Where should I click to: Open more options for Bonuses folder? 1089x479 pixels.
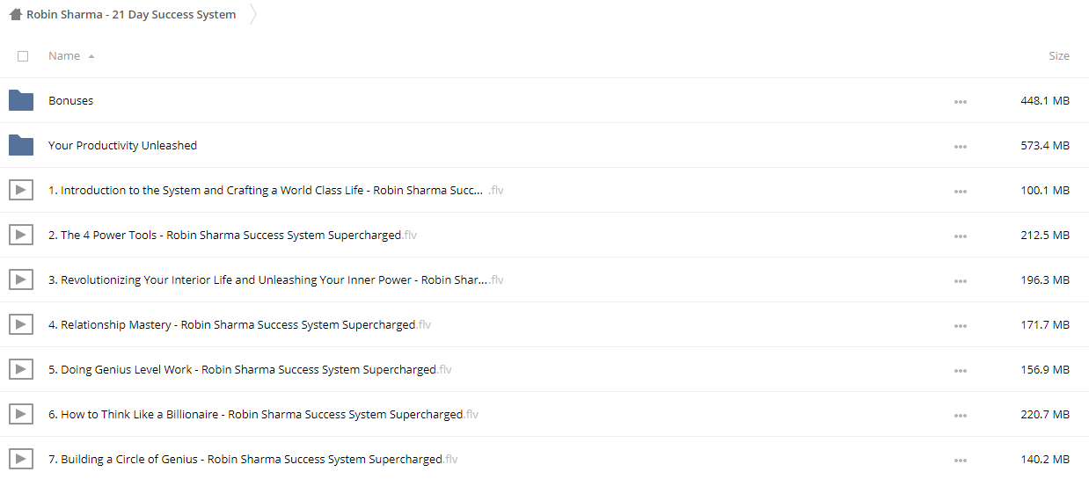pyautogui.click(x=960, y=102)
